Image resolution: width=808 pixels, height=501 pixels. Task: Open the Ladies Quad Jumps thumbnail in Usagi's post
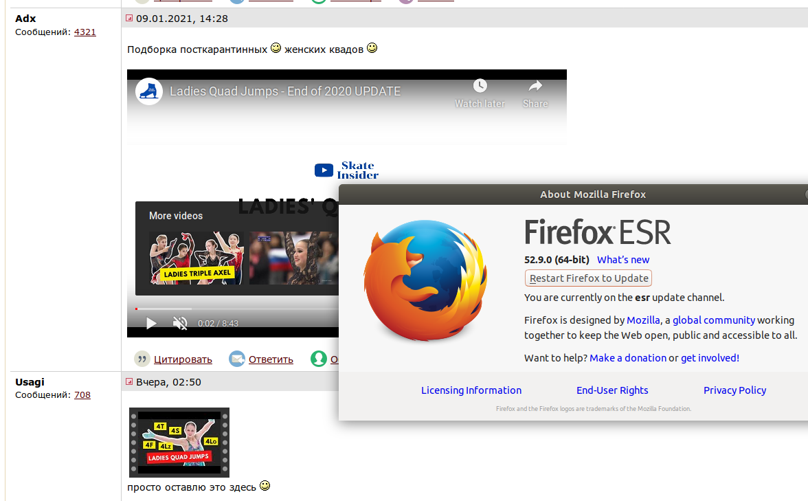(x=179, y=443)
